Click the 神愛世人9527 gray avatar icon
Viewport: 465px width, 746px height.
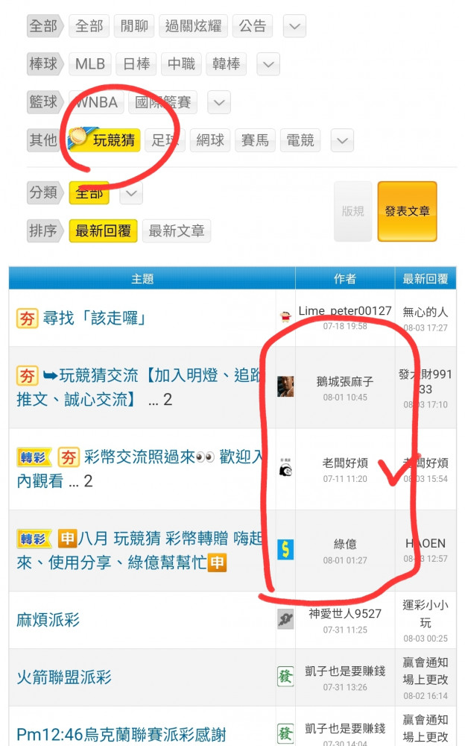pyautogui.click(x=285, y=619)
